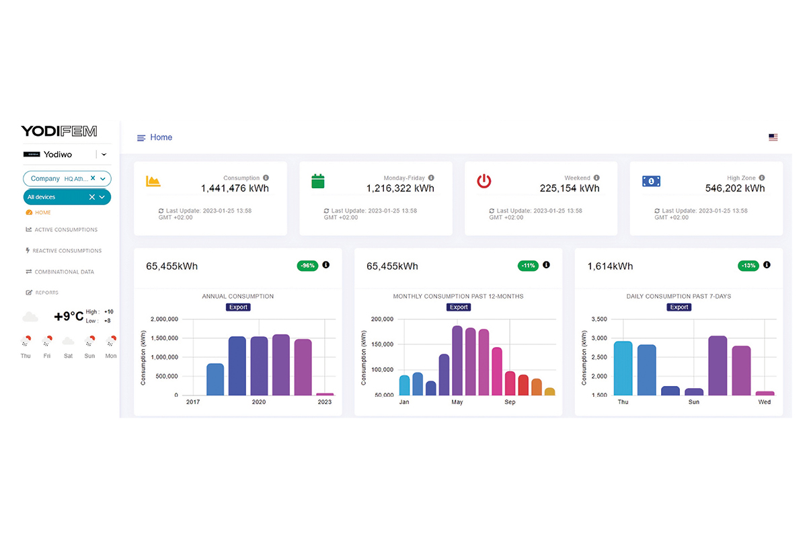The height and width of the screenshot is (538, 807).
Task: Click the tallest May bar in monthly chart
Action: coord(457,360)
